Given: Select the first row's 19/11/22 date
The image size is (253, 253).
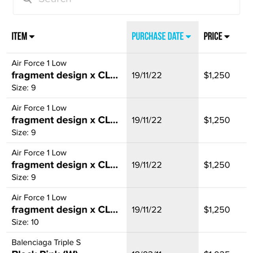Looking at the screenshot, I should click(147, 76).
